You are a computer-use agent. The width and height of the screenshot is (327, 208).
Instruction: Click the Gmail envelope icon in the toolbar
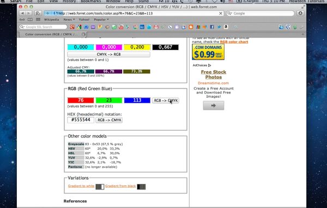coord(156,27)
